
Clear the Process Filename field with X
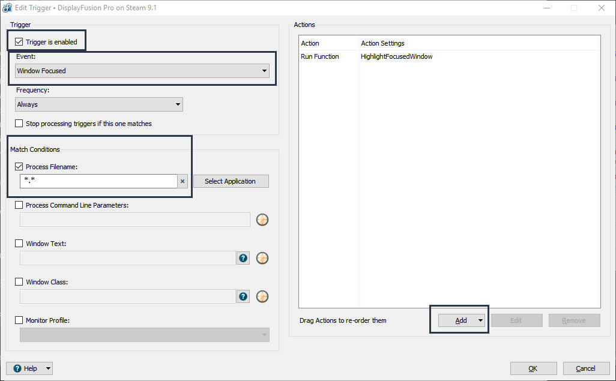coord(183,181)
